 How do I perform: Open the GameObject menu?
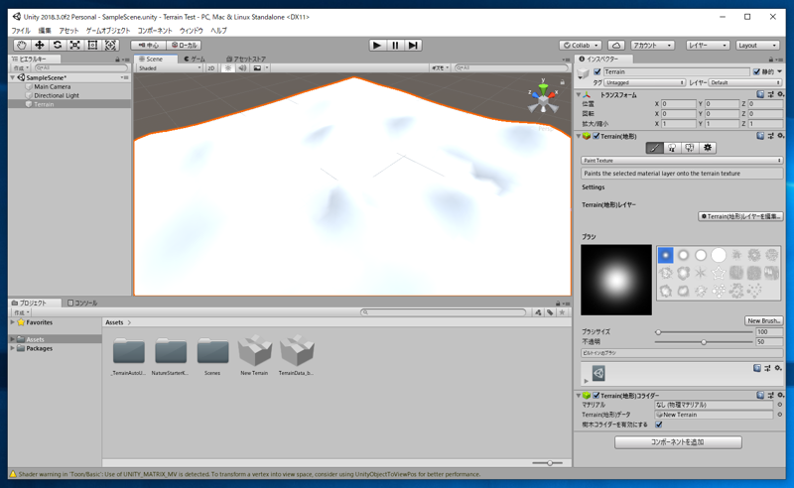pyautogui.click(x=108, y=31)
